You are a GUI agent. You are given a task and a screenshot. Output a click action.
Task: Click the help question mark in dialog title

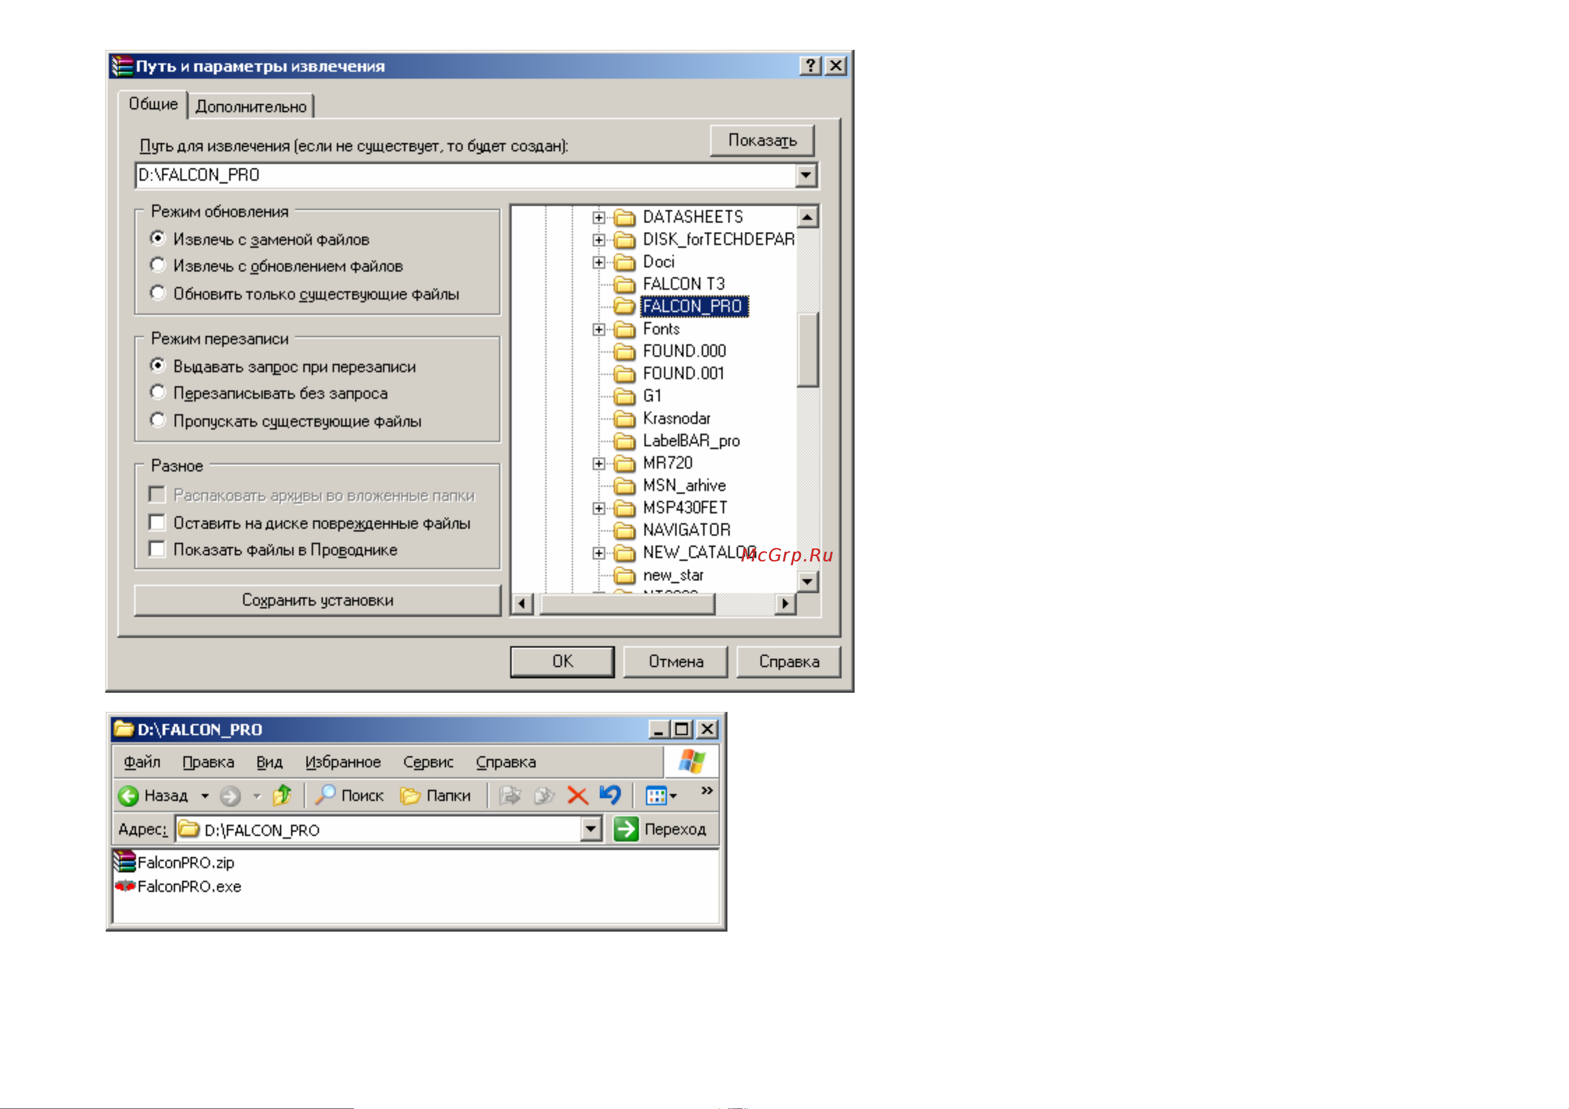(x=810, y=66)
